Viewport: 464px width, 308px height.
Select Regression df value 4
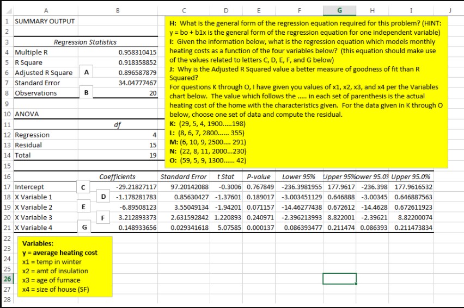[x=155, y=135]
